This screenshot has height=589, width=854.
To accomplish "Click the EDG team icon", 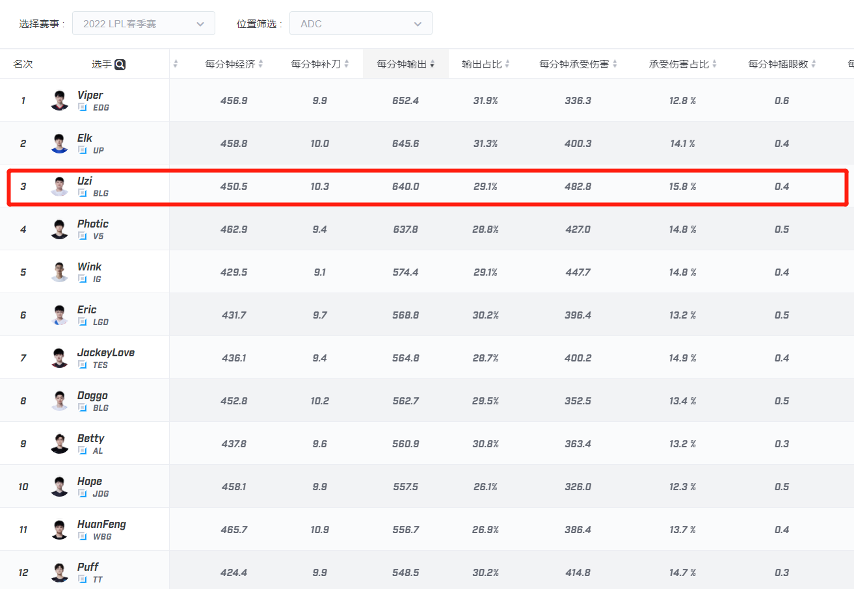I will coord(83,107).
